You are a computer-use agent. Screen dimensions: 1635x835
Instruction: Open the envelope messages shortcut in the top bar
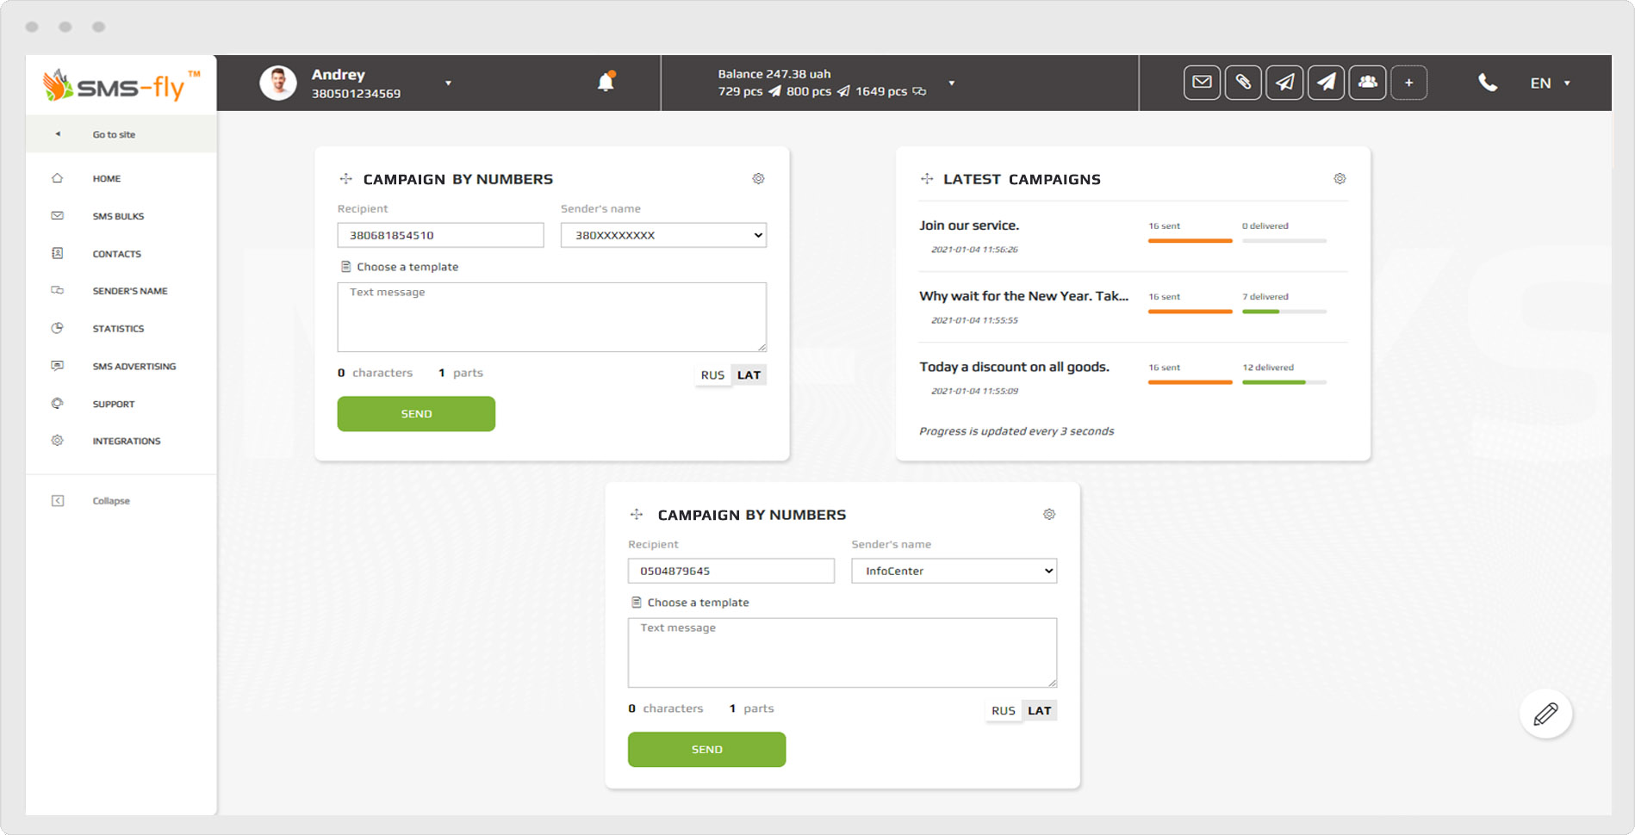point(1202,83)
